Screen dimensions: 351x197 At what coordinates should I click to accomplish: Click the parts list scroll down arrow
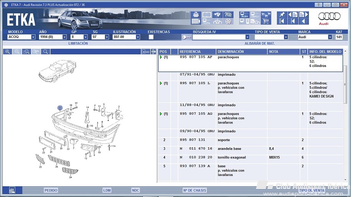345,180
